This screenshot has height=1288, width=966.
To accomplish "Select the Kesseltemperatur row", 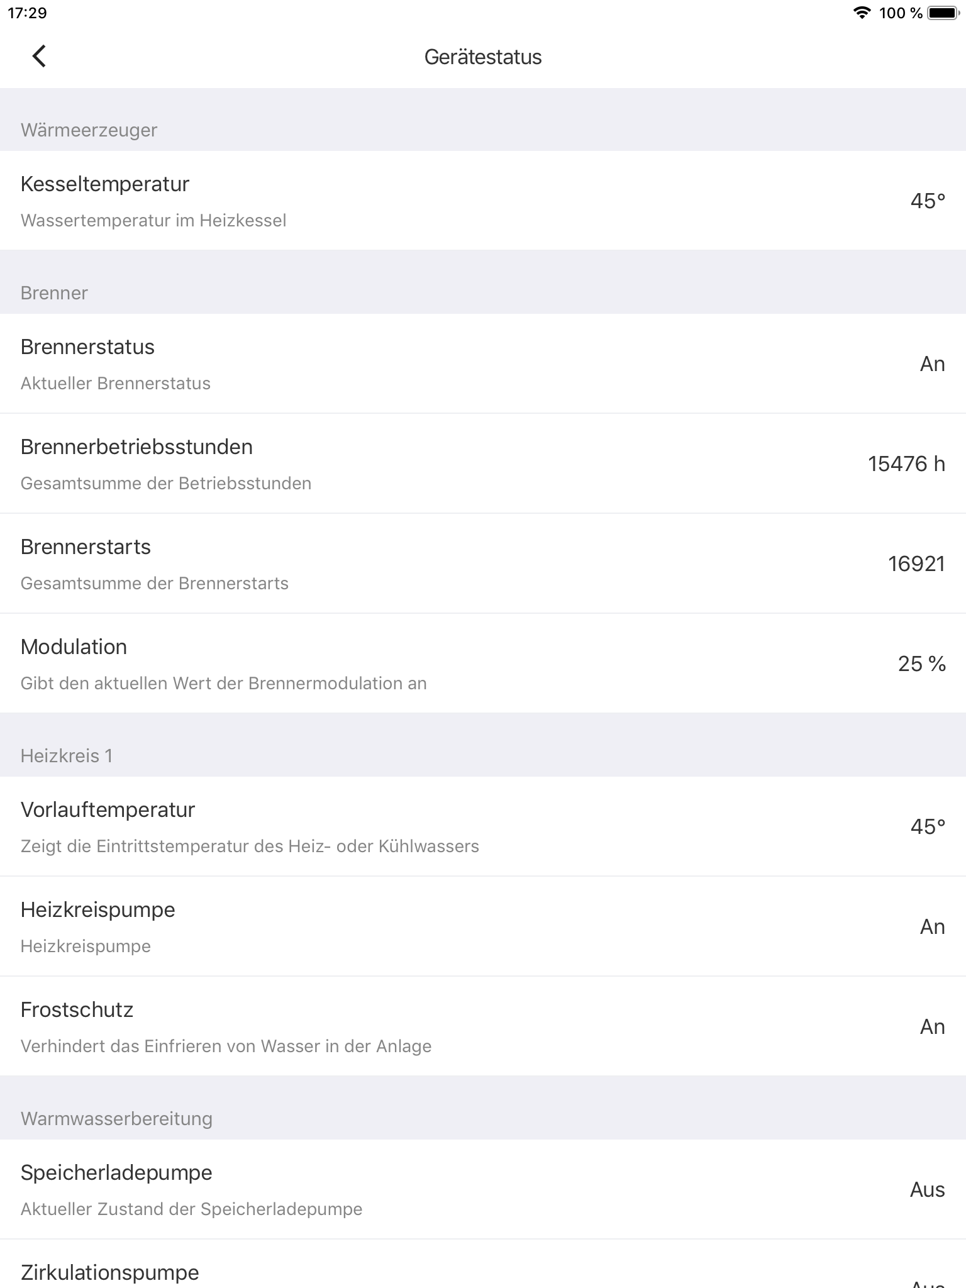I will [483, 201].
